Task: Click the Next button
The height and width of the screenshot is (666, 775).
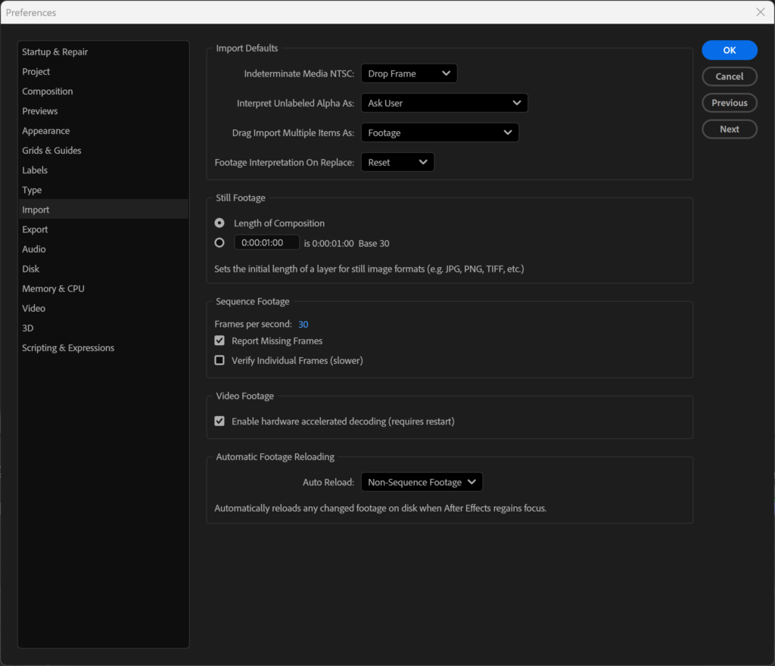Action: coord(729,129)
